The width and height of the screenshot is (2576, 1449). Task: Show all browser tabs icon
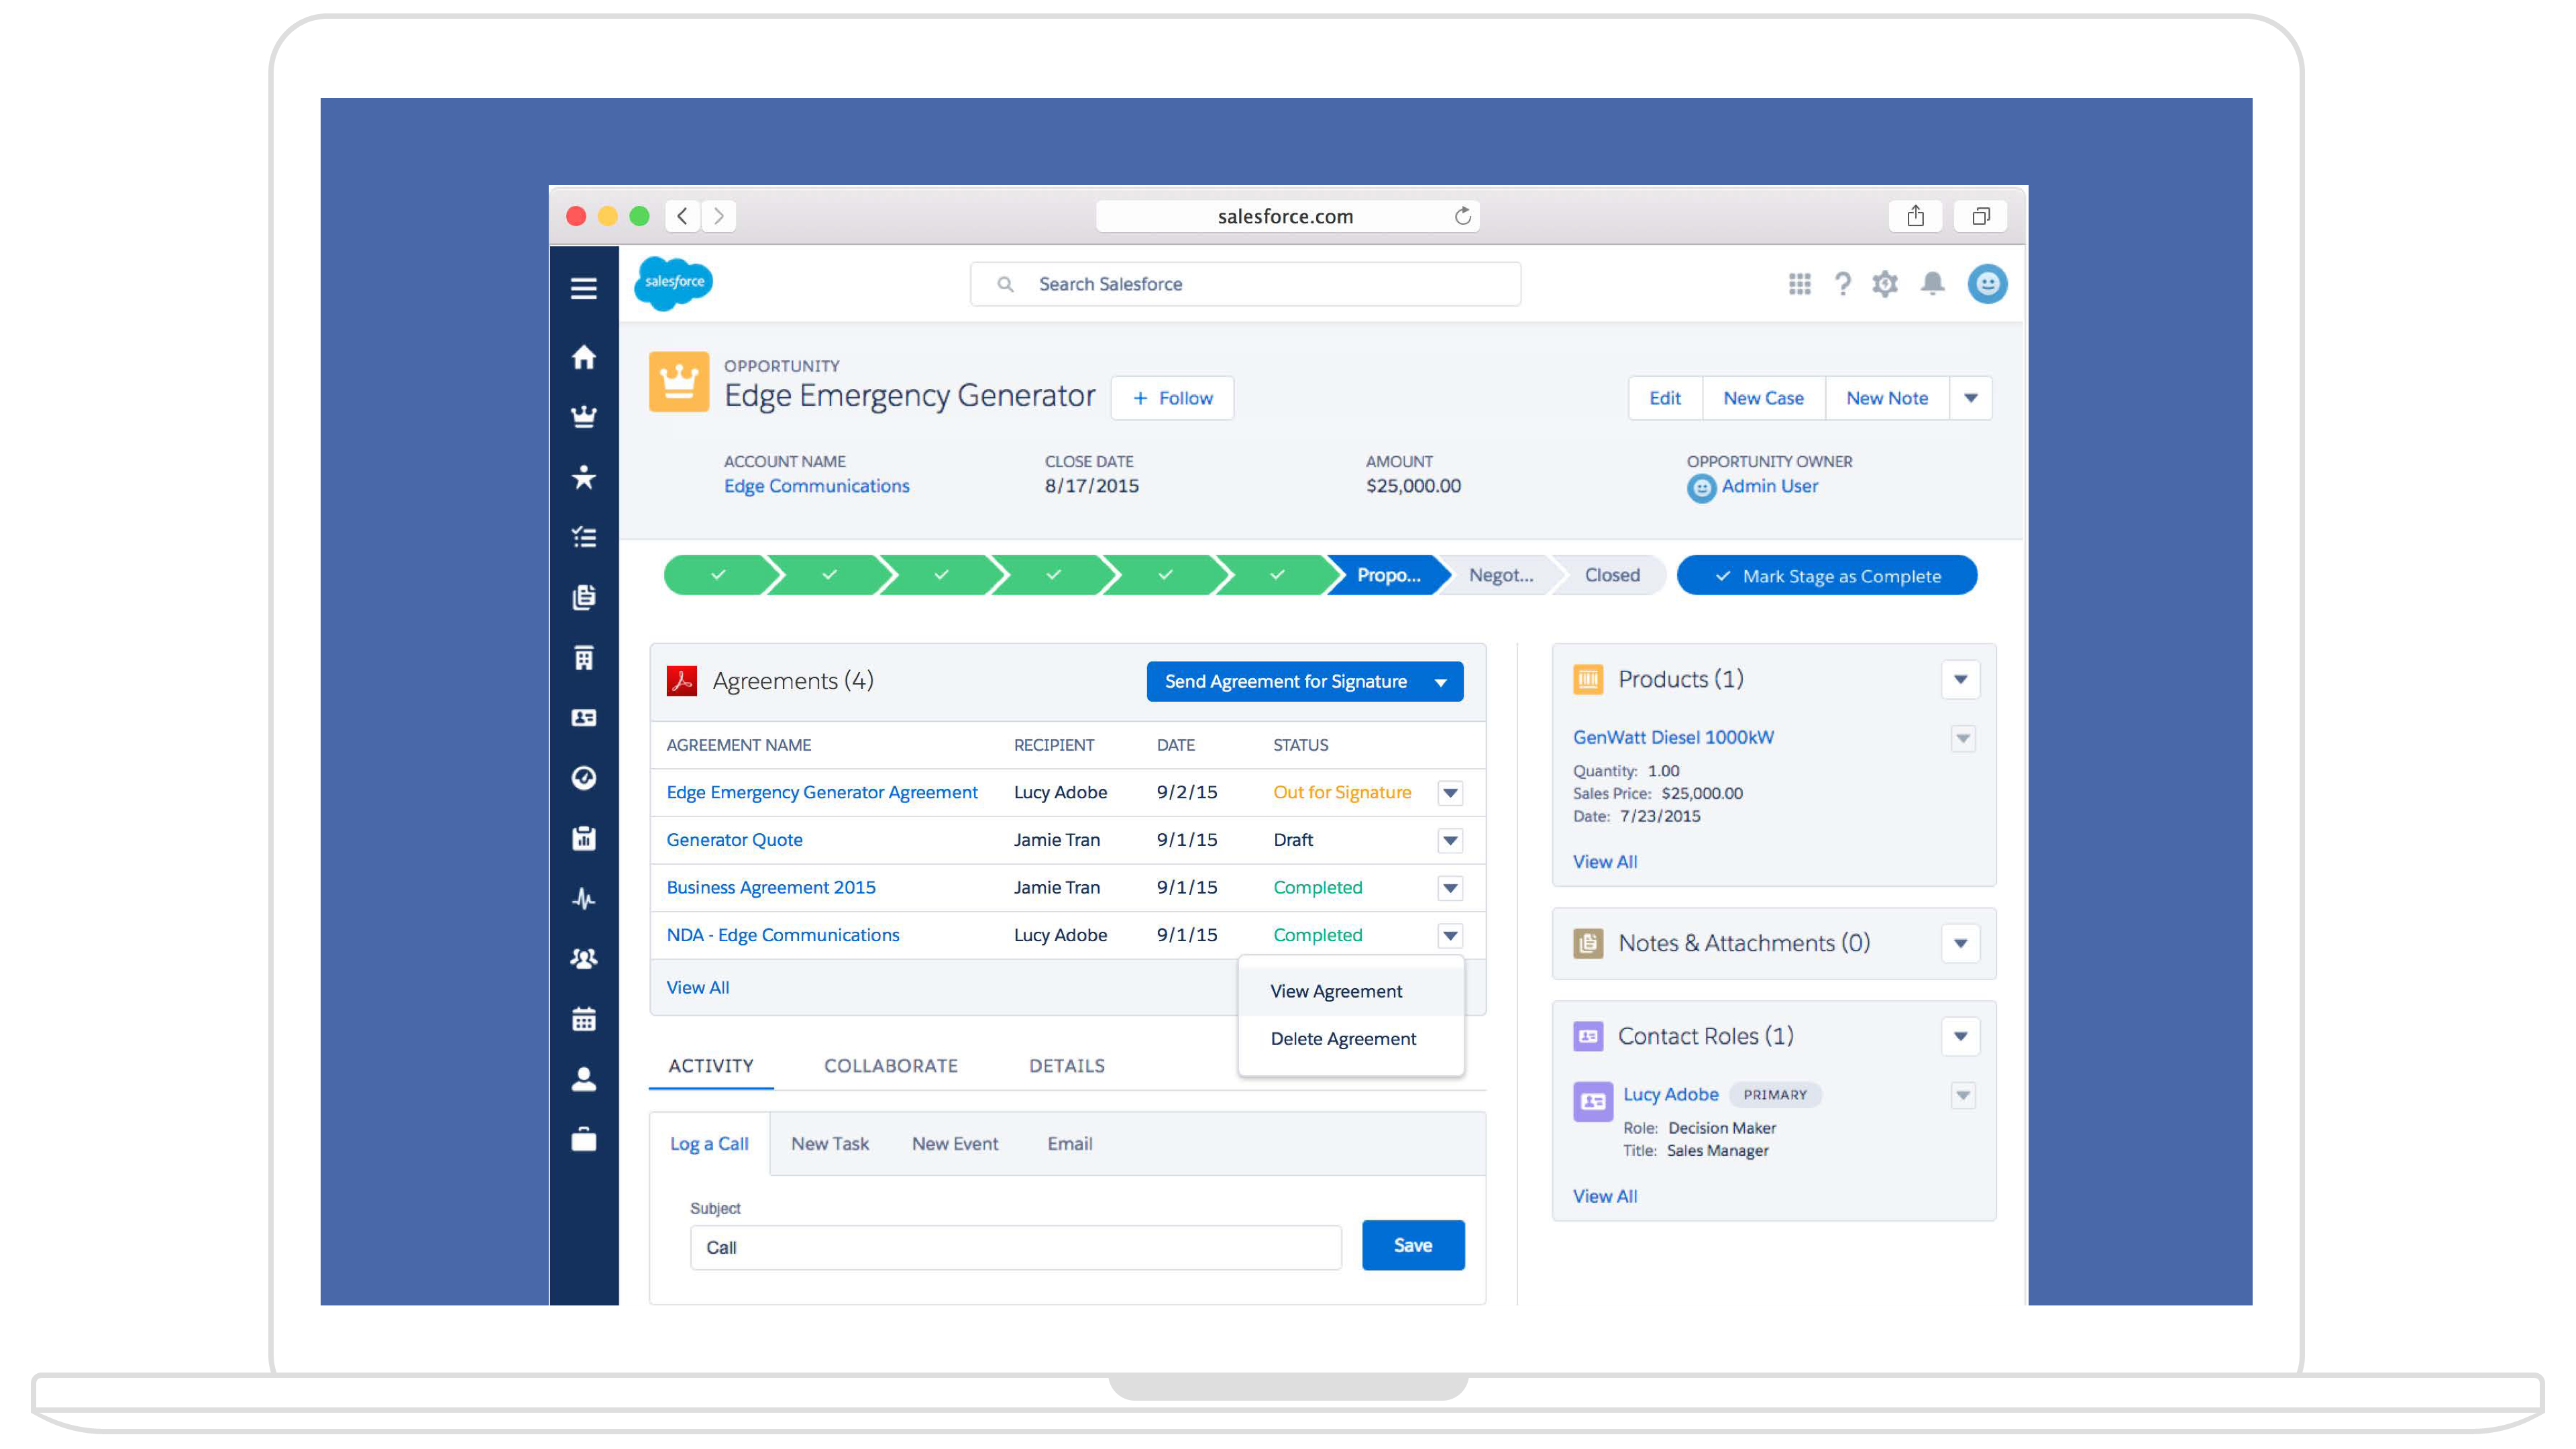click(x=1980, y=216)
